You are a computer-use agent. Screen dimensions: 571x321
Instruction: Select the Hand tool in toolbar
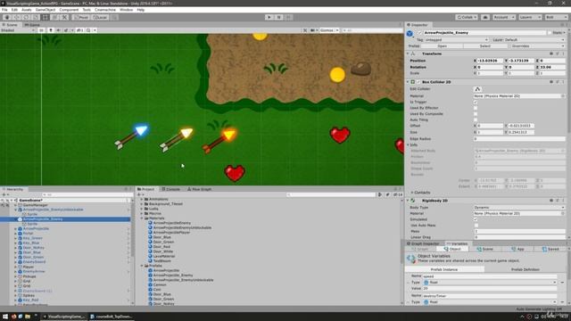tap(7, 17)
